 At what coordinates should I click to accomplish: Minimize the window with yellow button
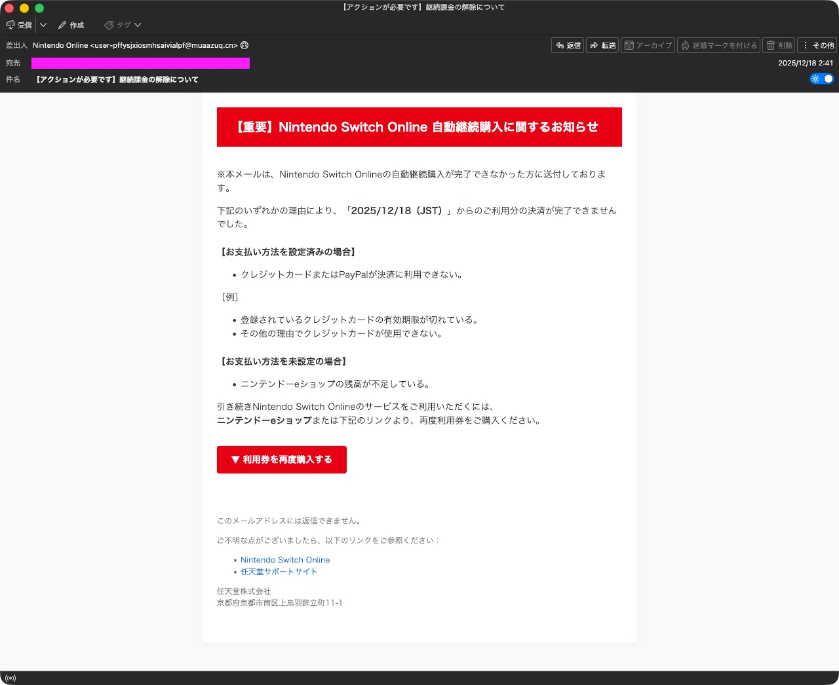[24, 8]
